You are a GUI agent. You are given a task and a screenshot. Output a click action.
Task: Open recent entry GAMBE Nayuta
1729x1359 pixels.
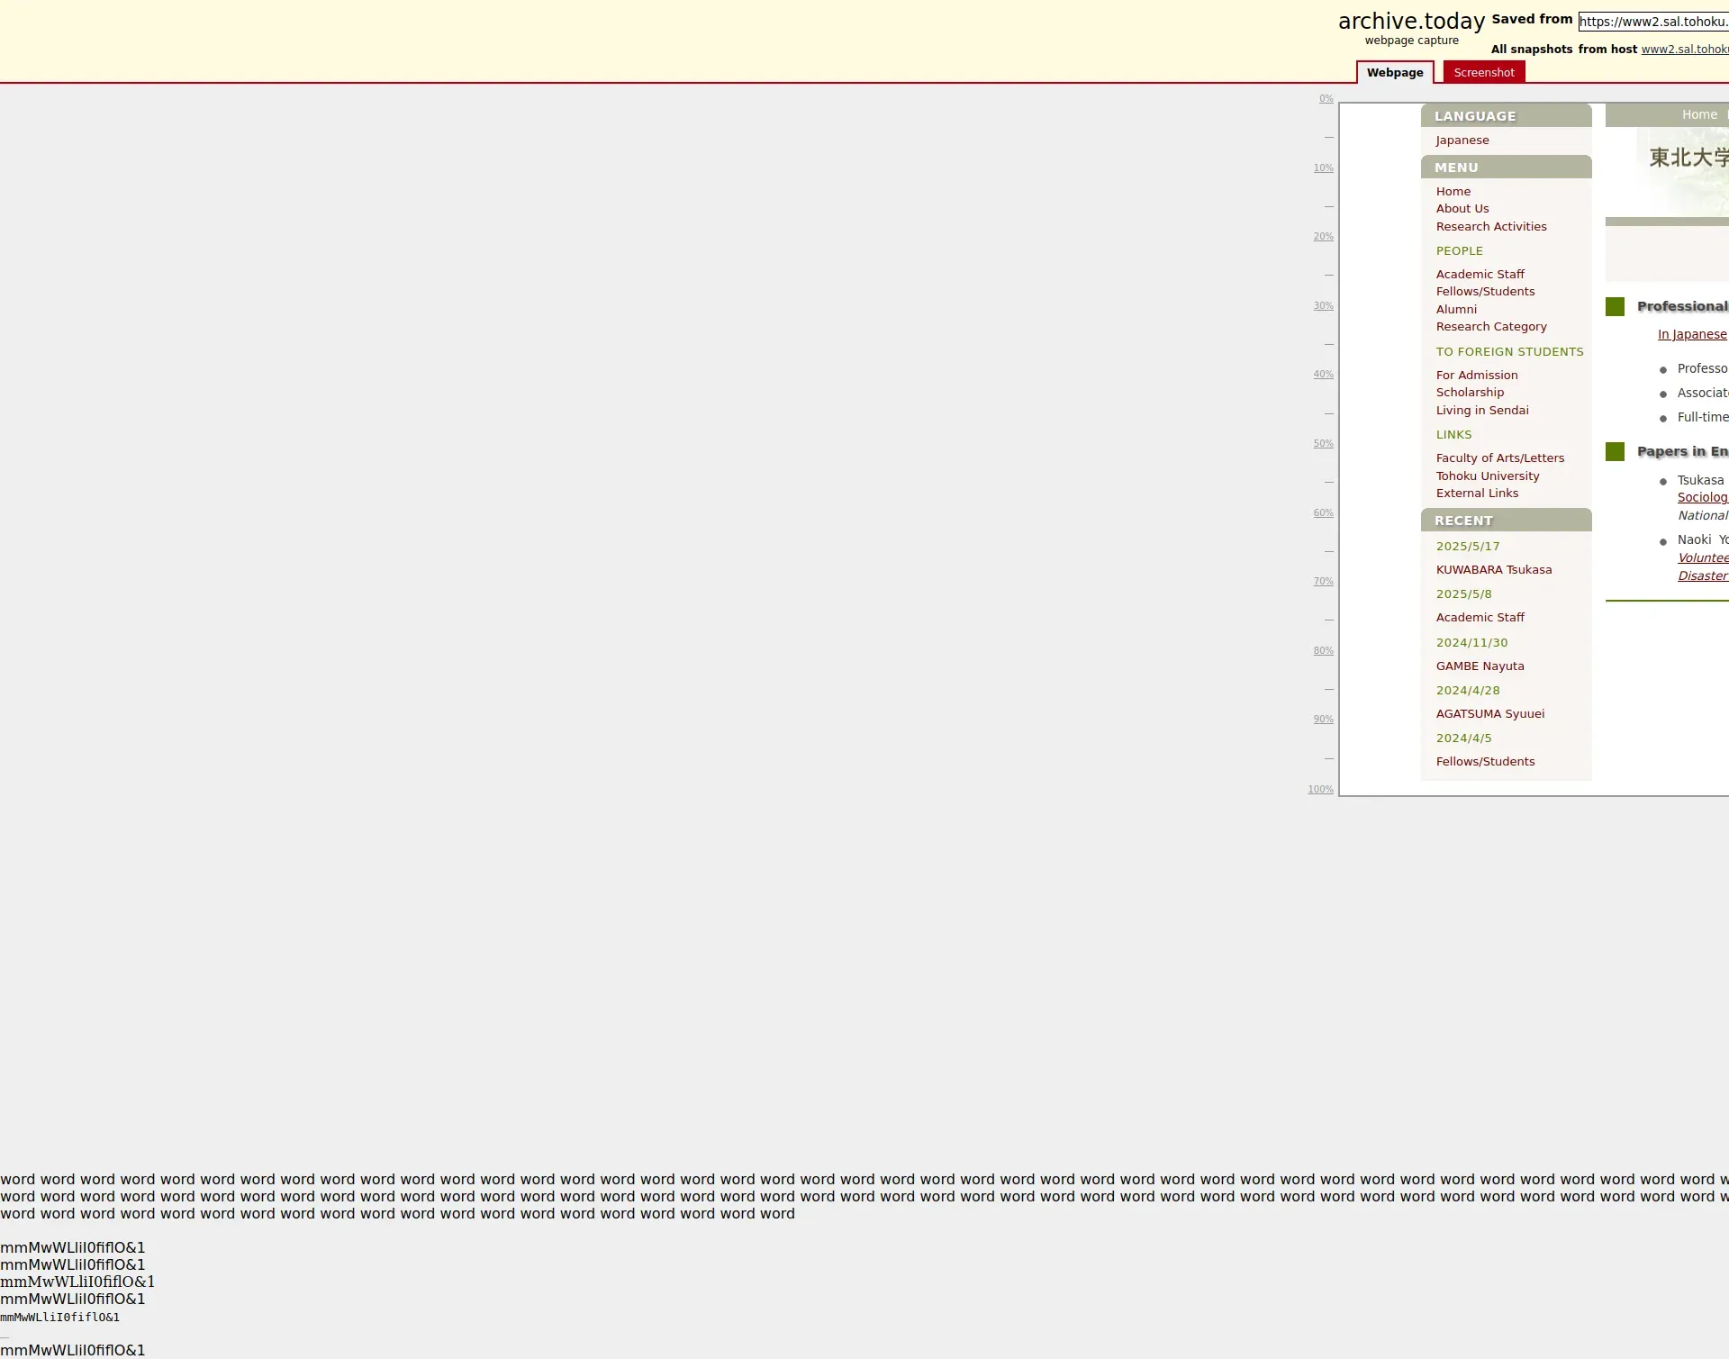coord(1480,666)
